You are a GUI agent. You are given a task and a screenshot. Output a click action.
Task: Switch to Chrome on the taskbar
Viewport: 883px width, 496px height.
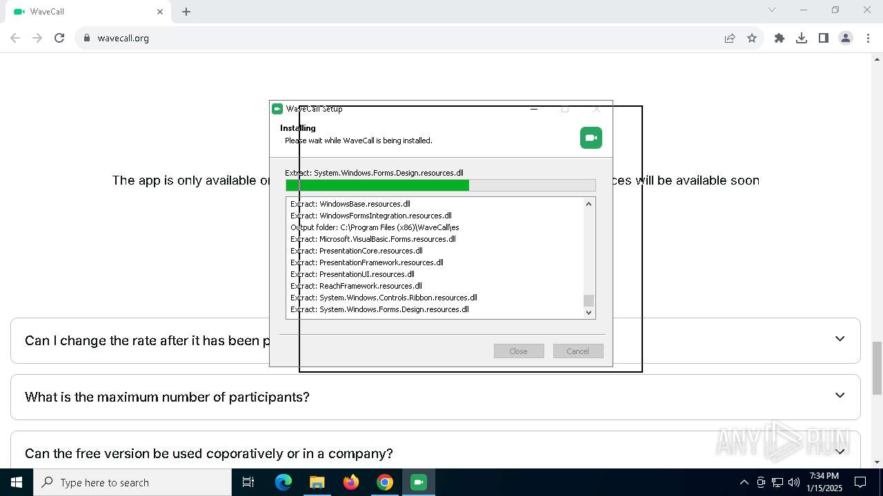point(385,482)
